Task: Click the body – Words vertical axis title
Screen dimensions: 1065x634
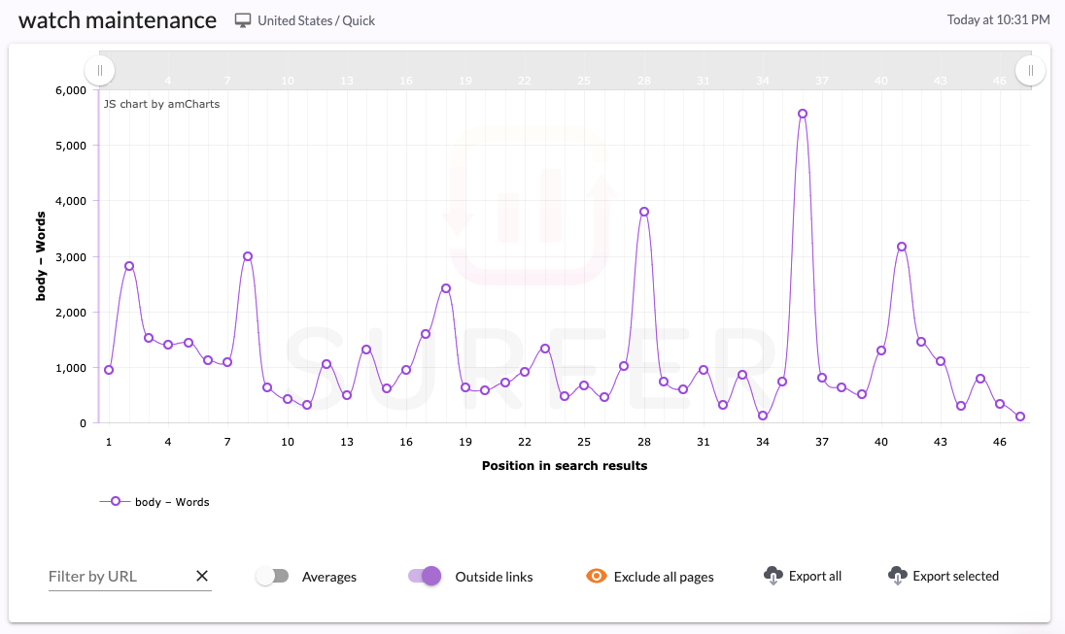Action: pyautogui.click(x=41, y=256)
